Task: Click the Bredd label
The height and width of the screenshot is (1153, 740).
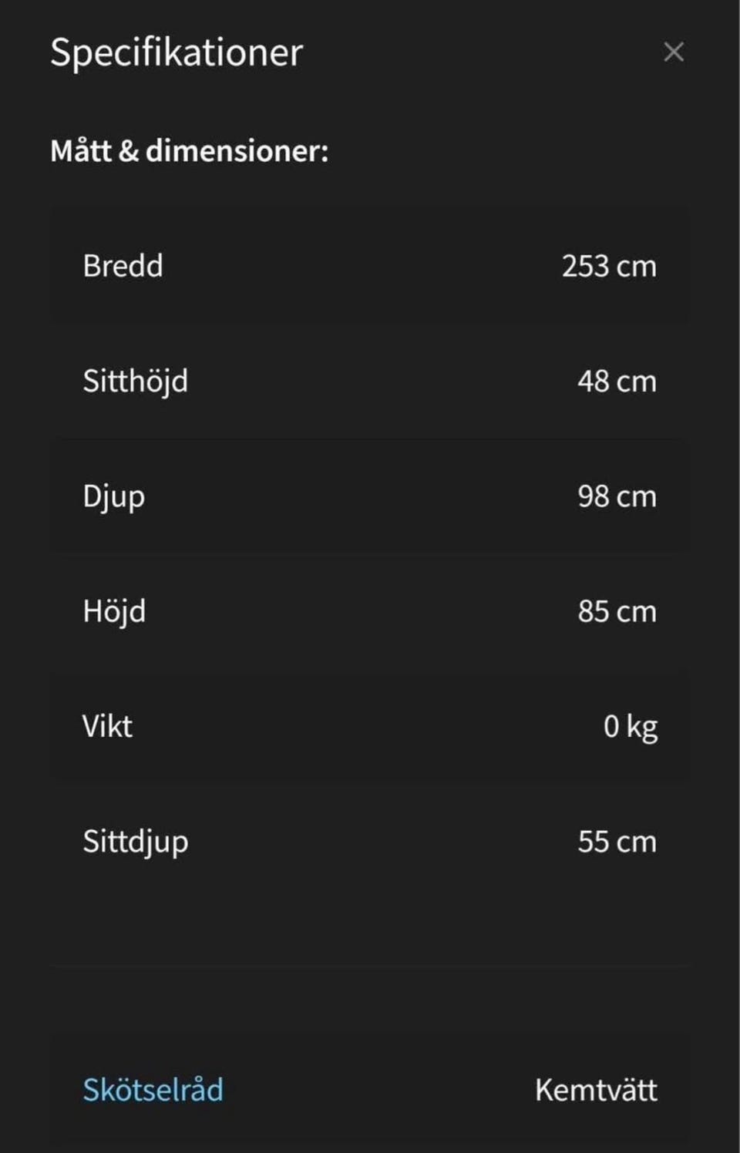Action: 123,266
